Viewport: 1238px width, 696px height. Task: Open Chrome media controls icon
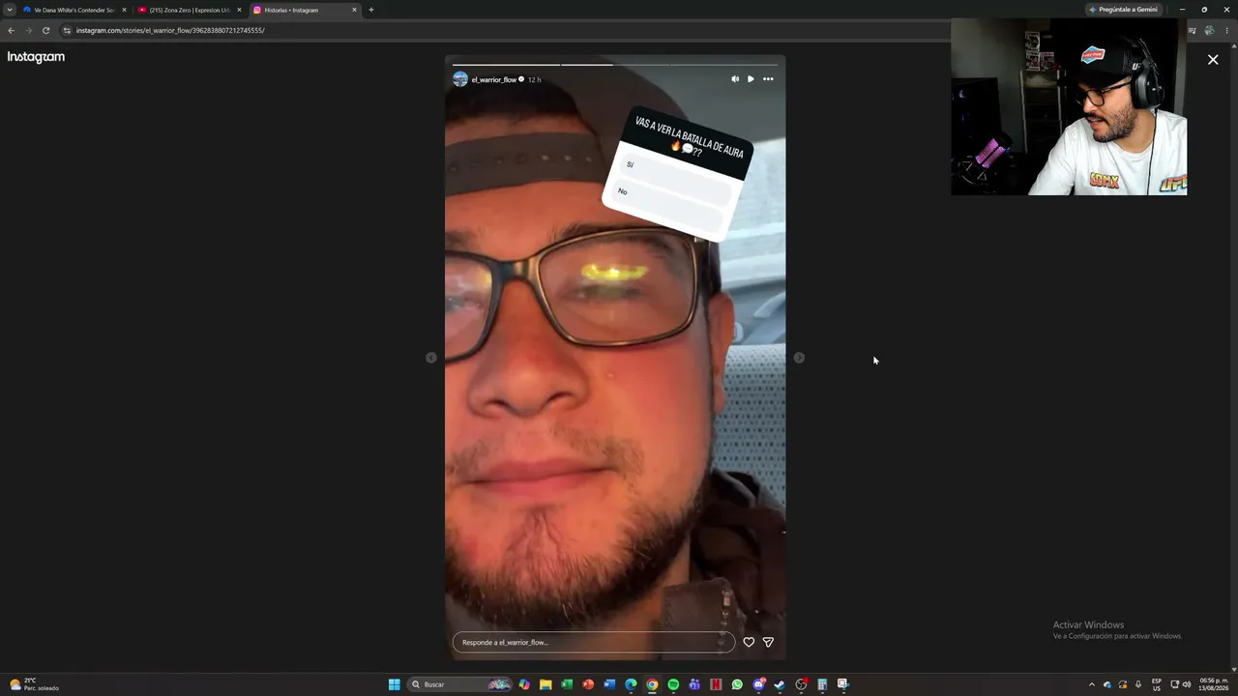(x=1193, y=30)
